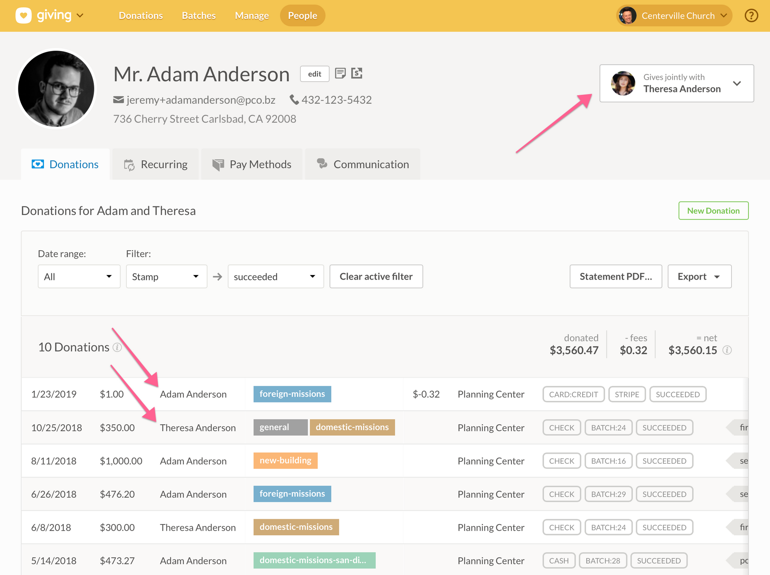The height and width of the screenshot is (575, 770).
Task: Click Clear active filter button
Action: tap(376, 277)
